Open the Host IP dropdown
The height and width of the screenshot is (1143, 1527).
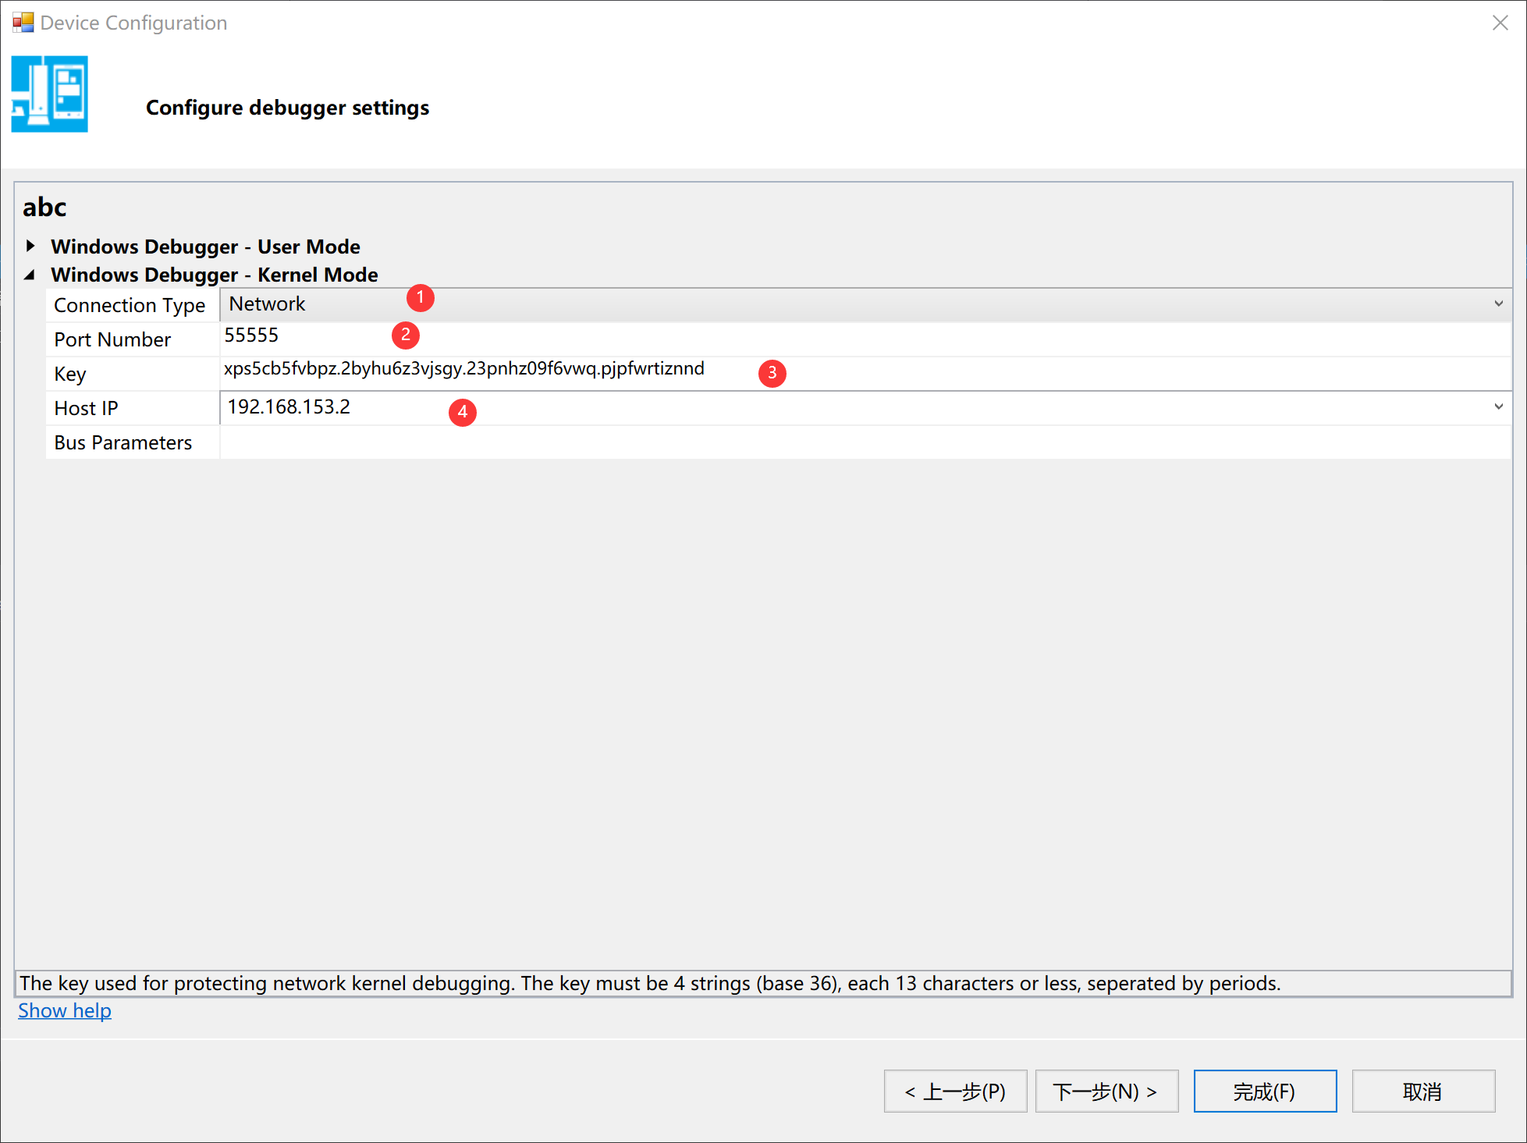[x=1498, y=406]
